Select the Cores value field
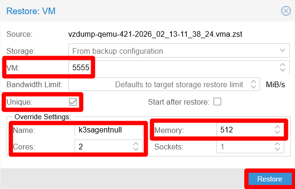This screenshot has height=189, width=295. tap(103, 147)
